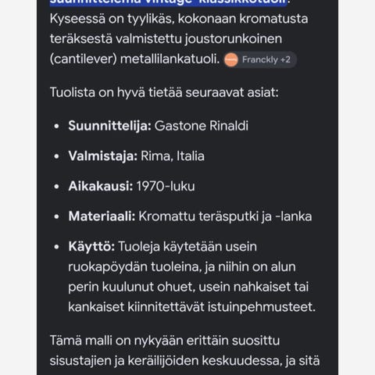Screen dimensions: 375x375
Task: Click the bullet point before Suunnittelija
Action: [x=56, y=127]
